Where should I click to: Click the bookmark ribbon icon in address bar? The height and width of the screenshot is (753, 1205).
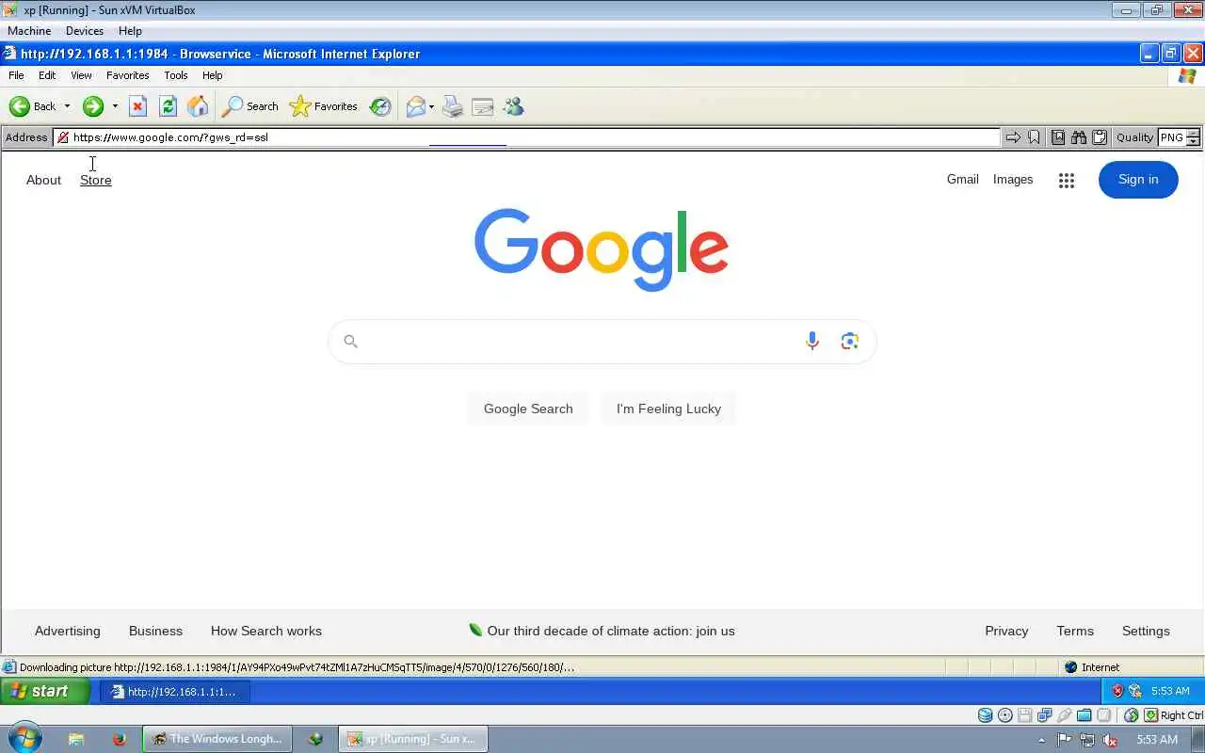coord(1034,137)
